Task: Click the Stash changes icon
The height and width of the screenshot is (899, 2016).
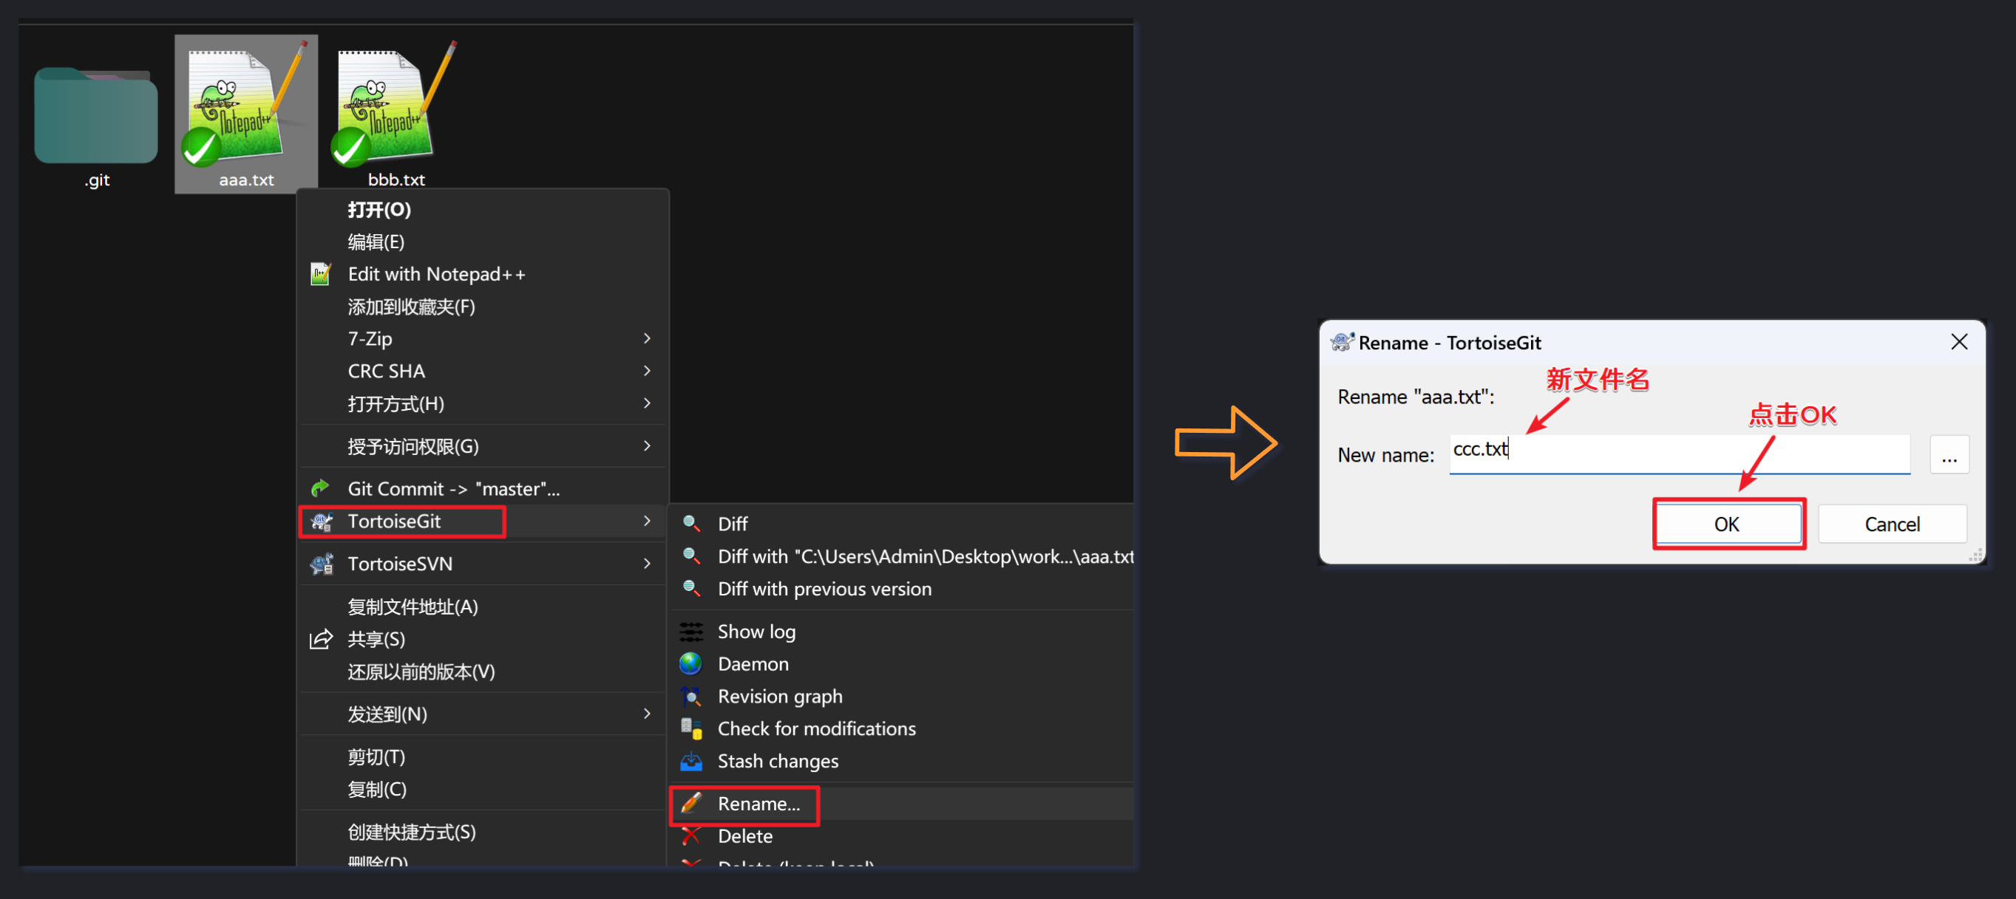Action: (x=691, y=761)
